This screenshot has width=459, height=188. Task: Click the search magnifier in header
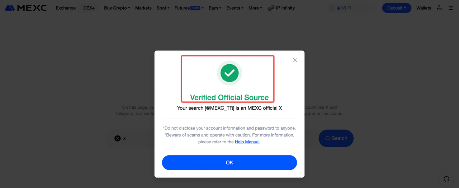pyautogui.click(x=332, y=8)
